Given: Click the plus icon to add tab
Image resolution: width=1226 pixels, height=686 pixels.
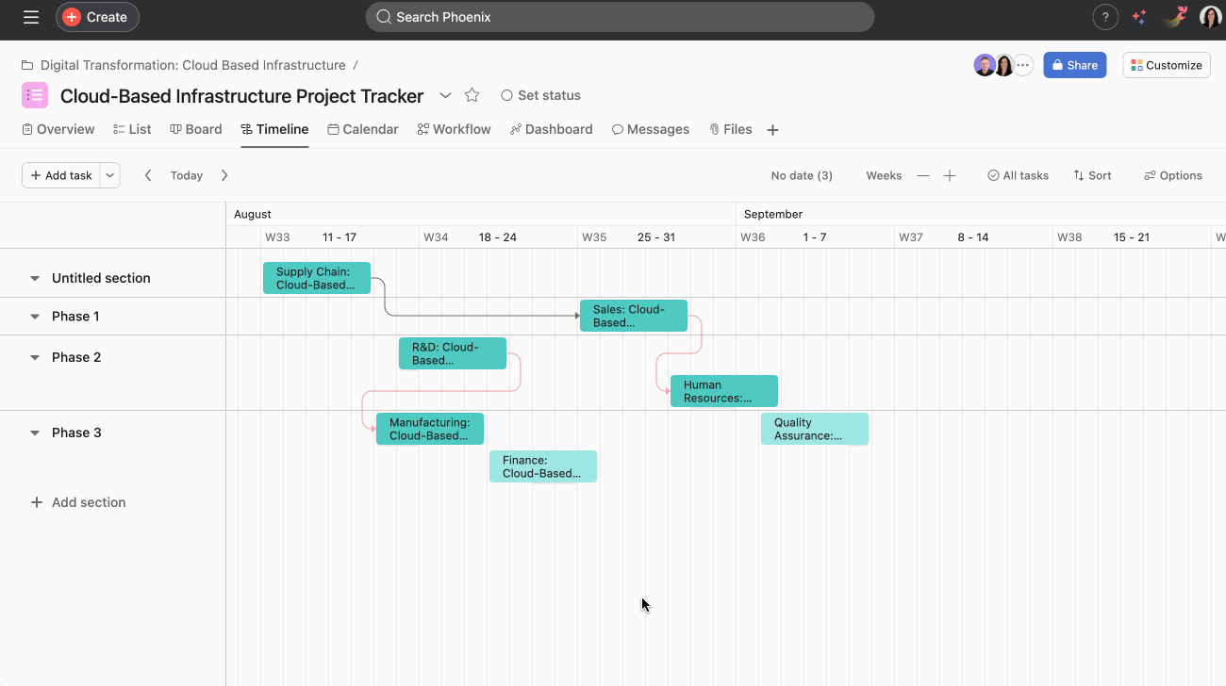Looking at the screenshot, I should 772,130.
